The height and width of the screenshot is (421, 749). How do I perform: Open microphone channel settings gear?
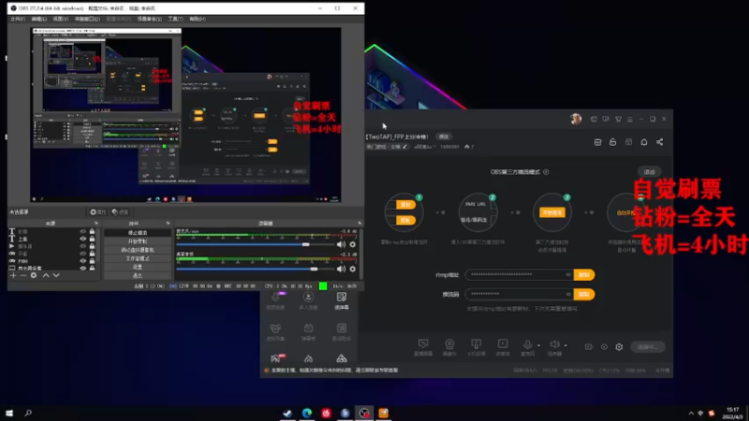click(x=353, y=244)
